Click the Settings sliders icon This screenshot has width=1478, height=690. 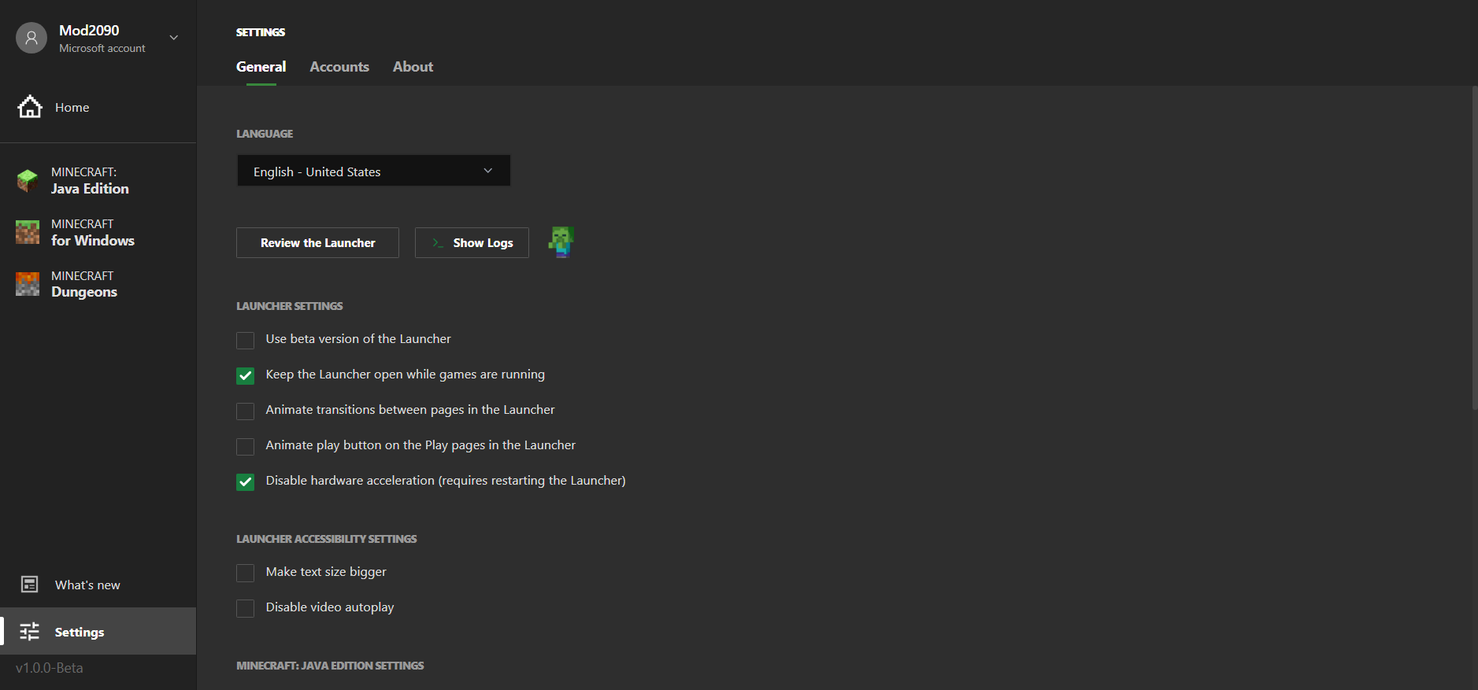pos(30,632)
